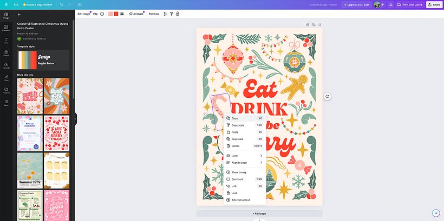Click the info icon in toolbar
The height and width of the screenshot is (221, 444).
(x=102, y=14)
